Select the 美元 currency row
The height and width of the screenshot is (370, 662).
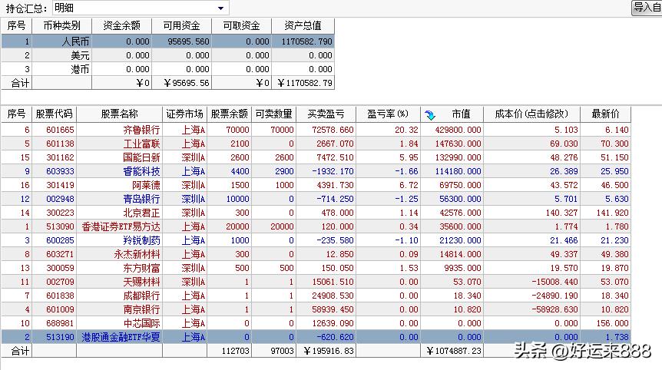167,55
